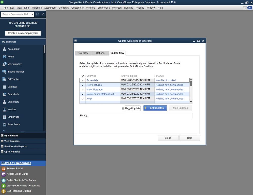Open Bank Feeds sidebar icon

4,125
